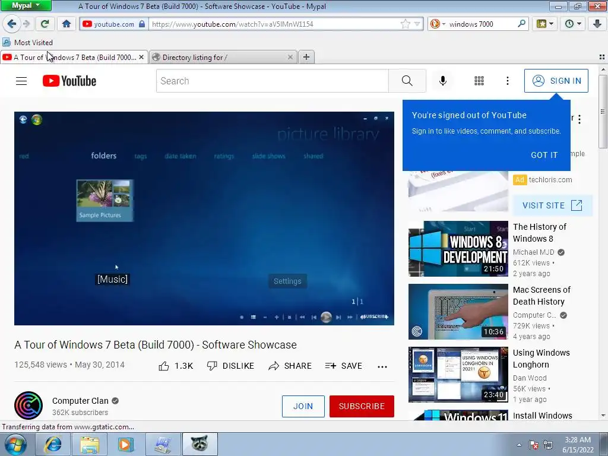Close the YouTube video tab
The image size is (608, 456).
[141, 58]
